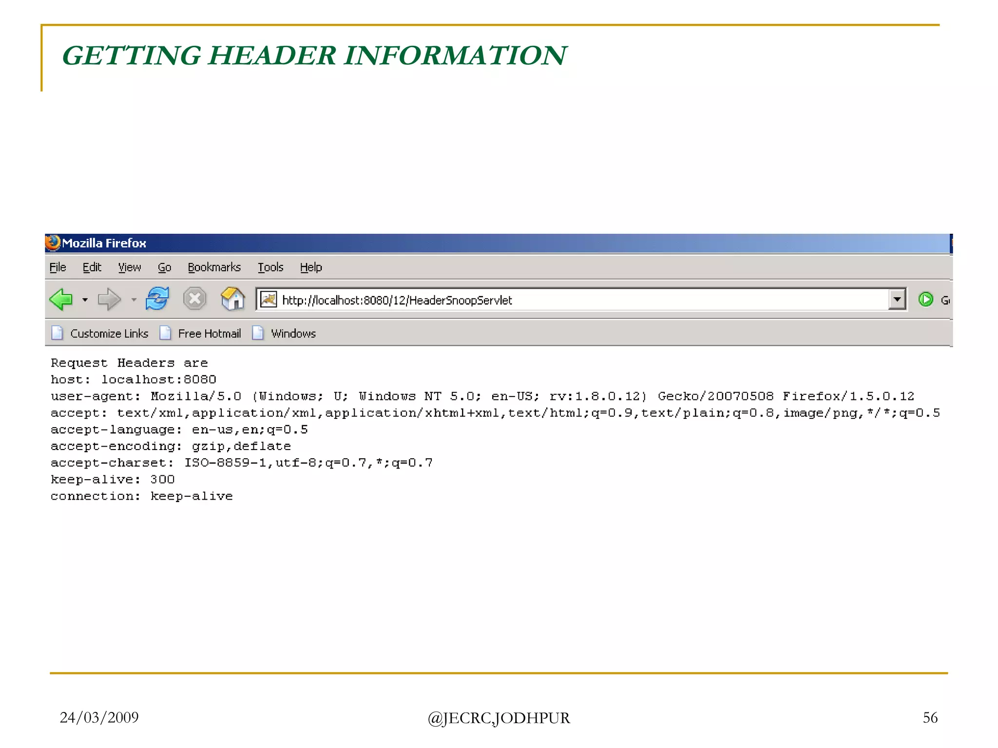This screenshot has width=998, height=748.
Task: Open the Bookmarks menu
Action: [x=214, y=267]
